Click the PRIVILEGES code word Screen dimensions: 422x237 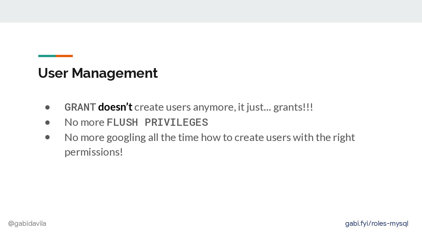176,122
